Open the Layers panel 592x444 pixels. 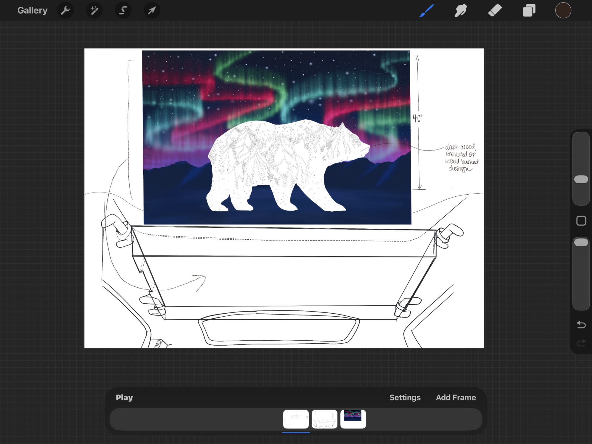[529, 11]
